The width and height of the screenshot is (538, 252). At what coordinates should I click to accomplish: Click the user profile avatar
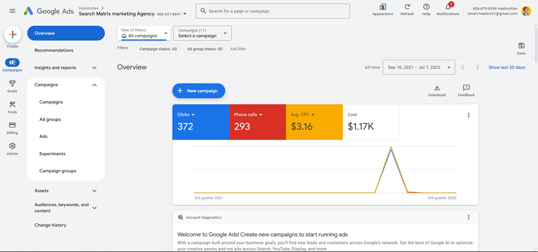(x=526, y=11)
